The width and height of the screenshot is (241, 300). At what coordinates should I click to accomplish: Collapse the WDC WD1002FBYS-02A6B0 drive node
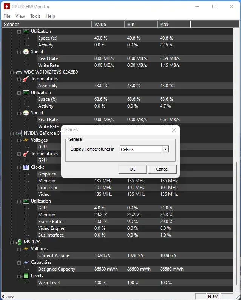pos(12,72)
